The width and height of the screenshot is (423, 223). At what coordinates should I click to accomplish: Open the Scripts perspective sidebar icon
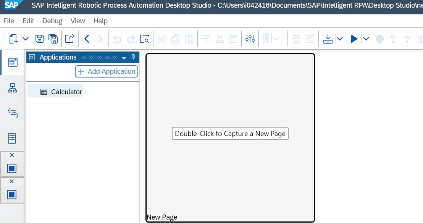click(13, 113)
